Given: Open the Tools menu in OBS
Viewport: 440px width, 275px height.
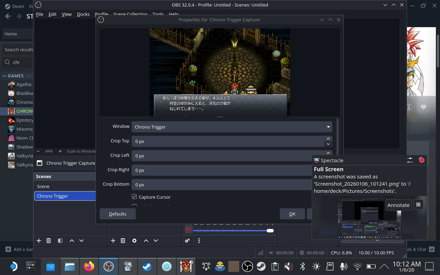Looking at the screenshot, I should pyautogui.click(x=158, y=14).
